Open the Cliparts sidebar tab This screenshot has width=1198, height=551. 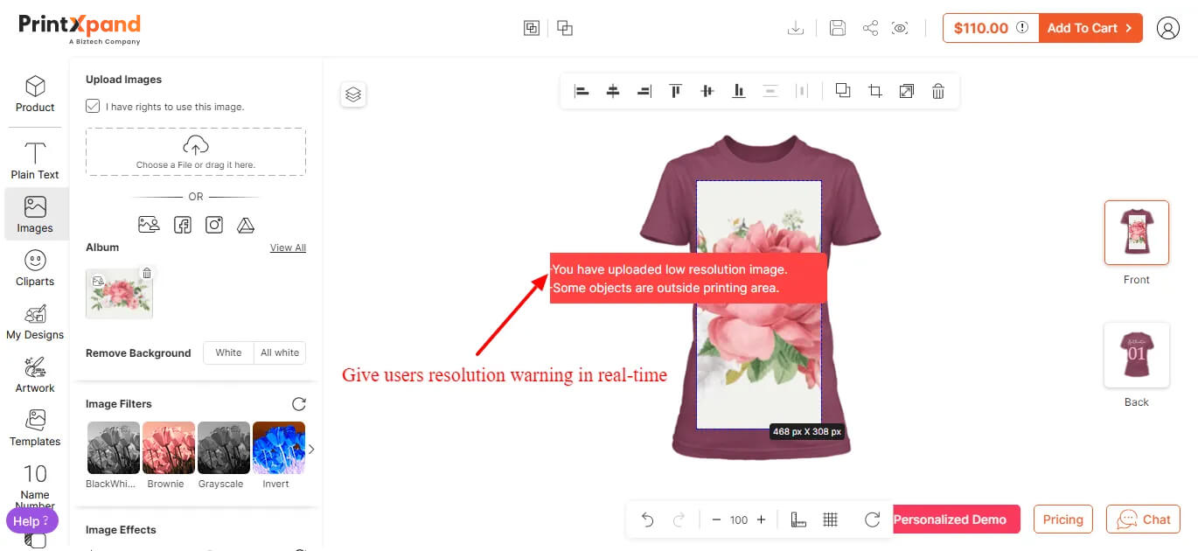click(x=35, y=268)
